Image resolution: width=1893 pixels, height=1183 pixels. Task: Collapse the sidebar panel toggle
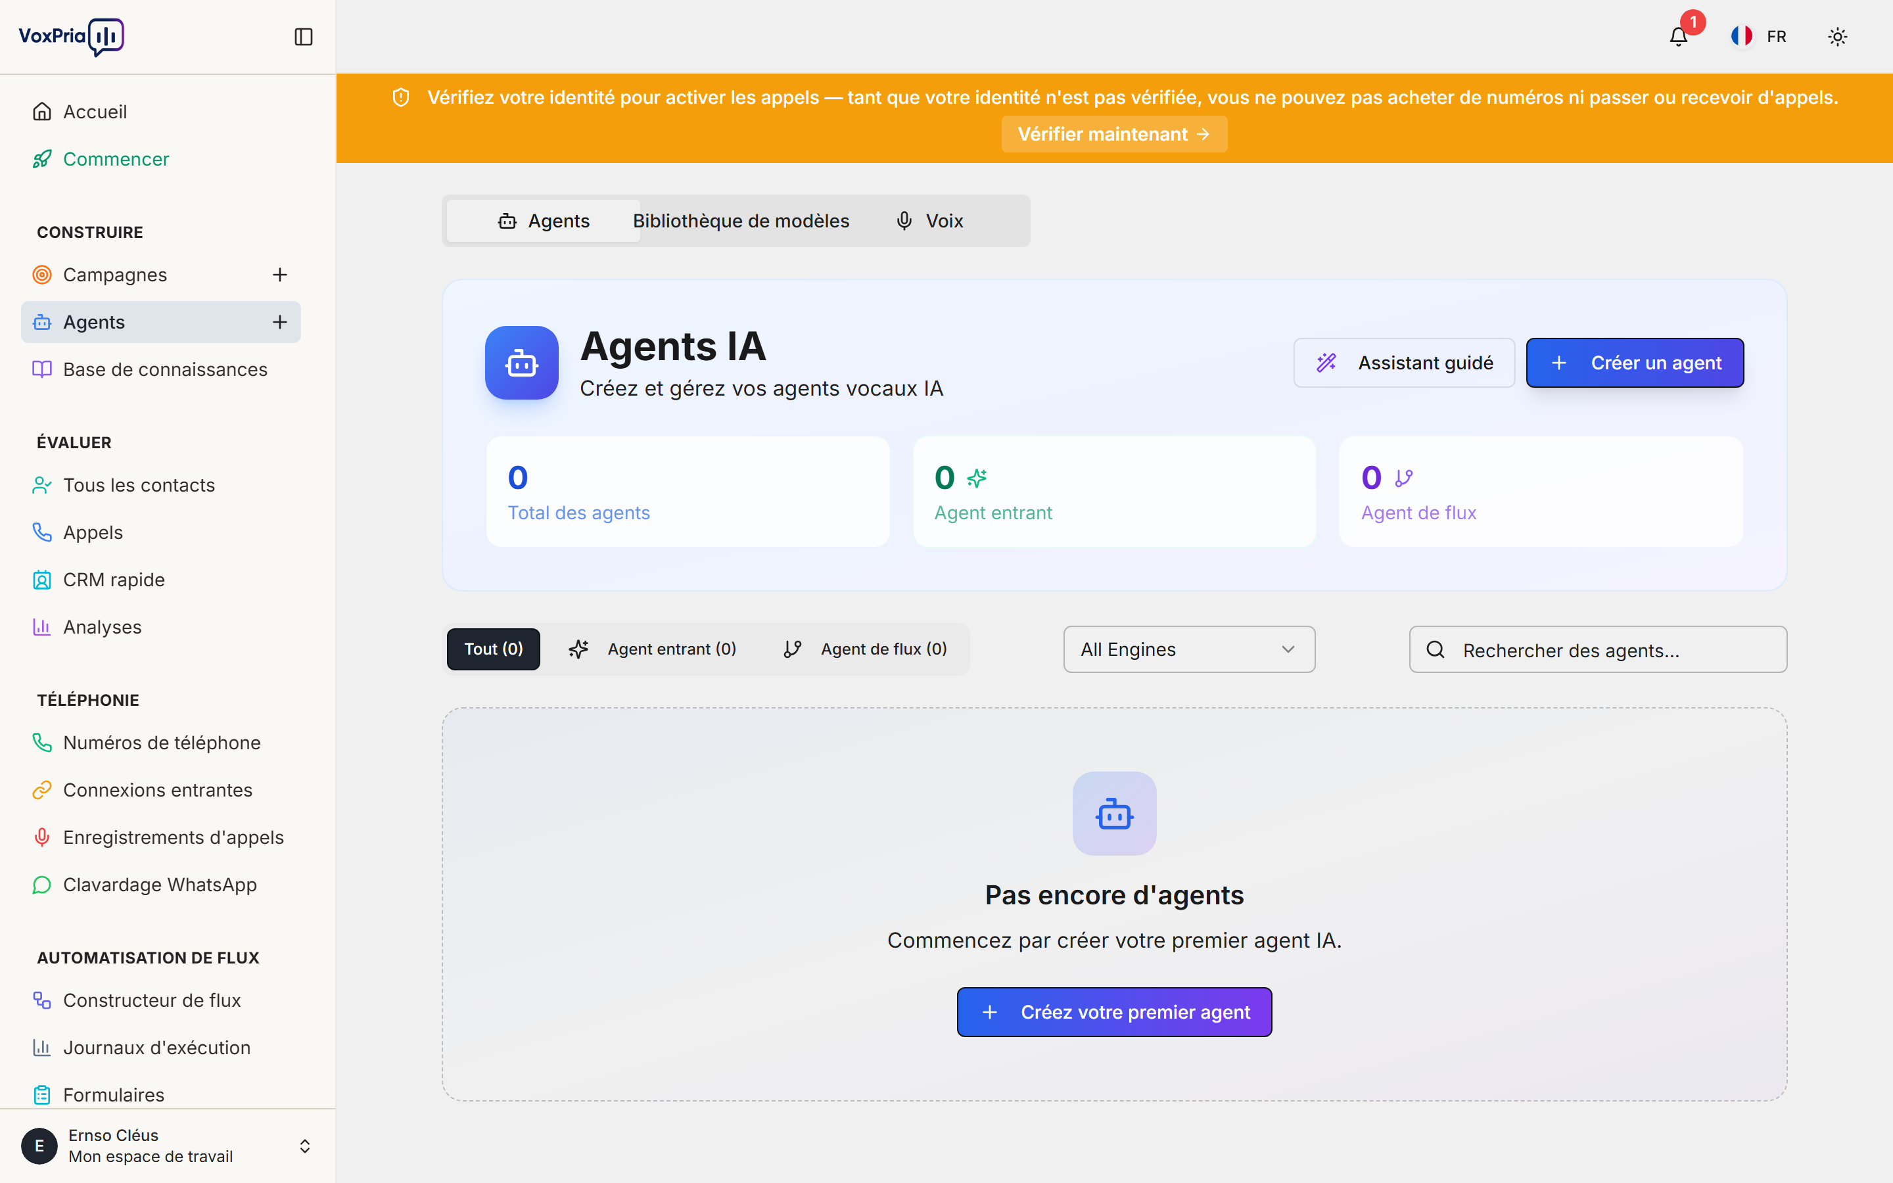(x=304, y=37)
